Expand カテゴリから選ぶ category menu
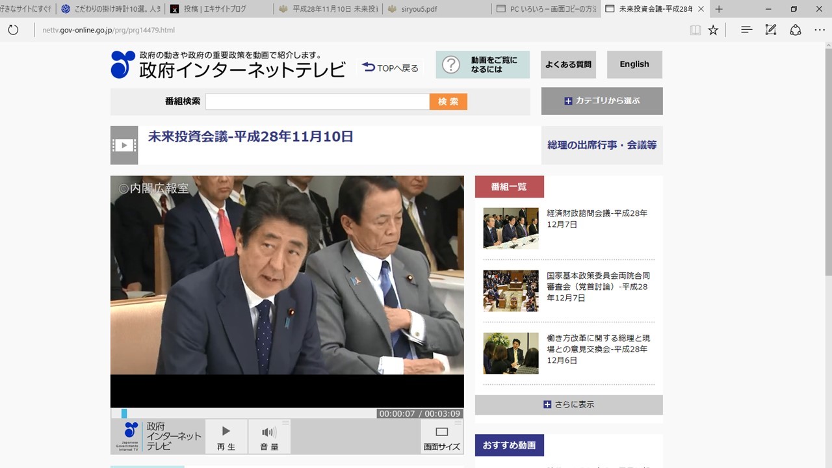 602,101
